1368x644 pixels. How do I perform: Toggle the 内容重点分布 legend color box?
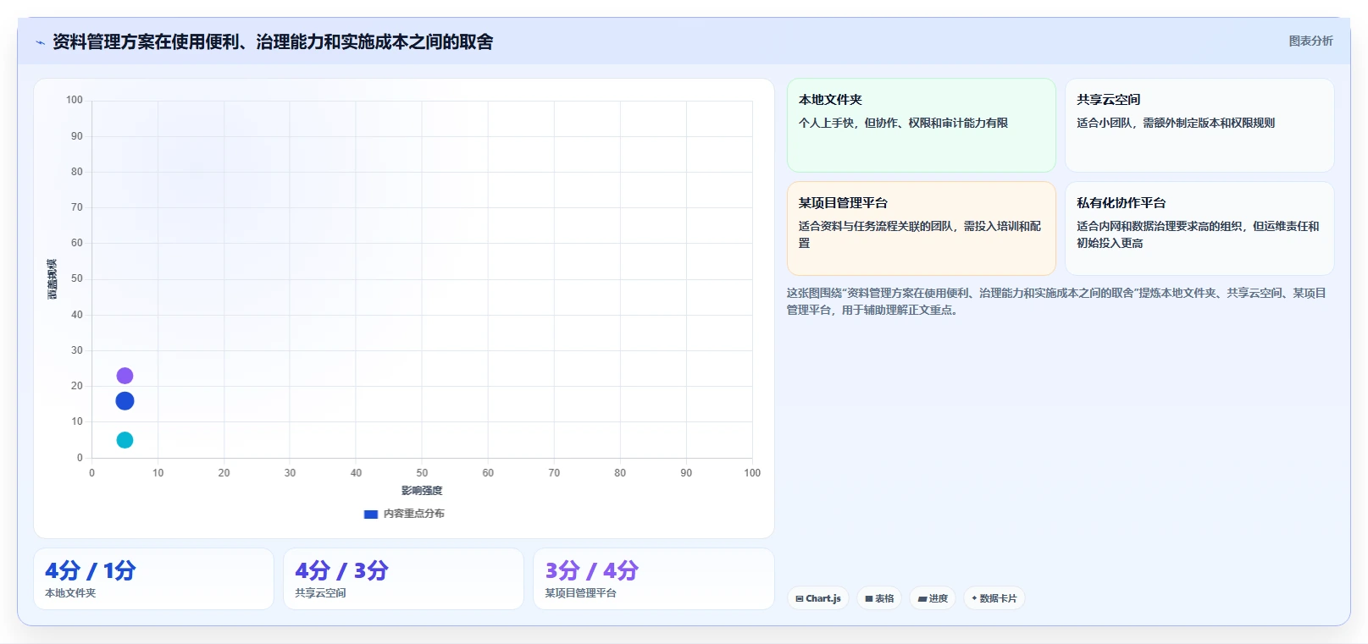tap(370, 514)
